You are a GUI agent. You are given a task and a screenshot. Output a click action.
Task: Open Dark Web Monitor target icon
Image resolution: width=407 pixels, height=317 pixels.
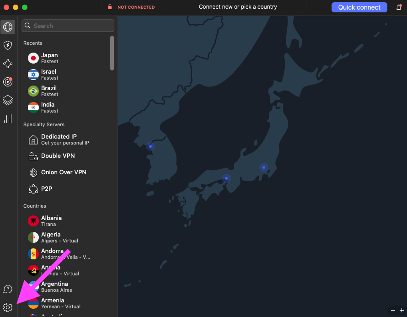tap(8, 82)
